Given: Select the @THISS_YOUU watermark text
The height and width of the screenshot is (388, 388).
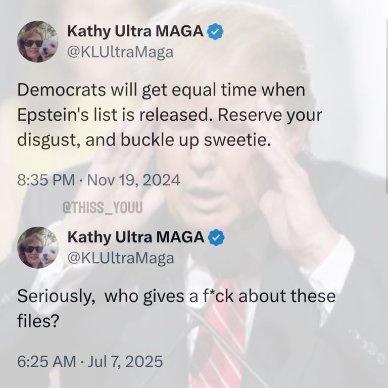Looking at the screenshot, I should coord(103,207).
